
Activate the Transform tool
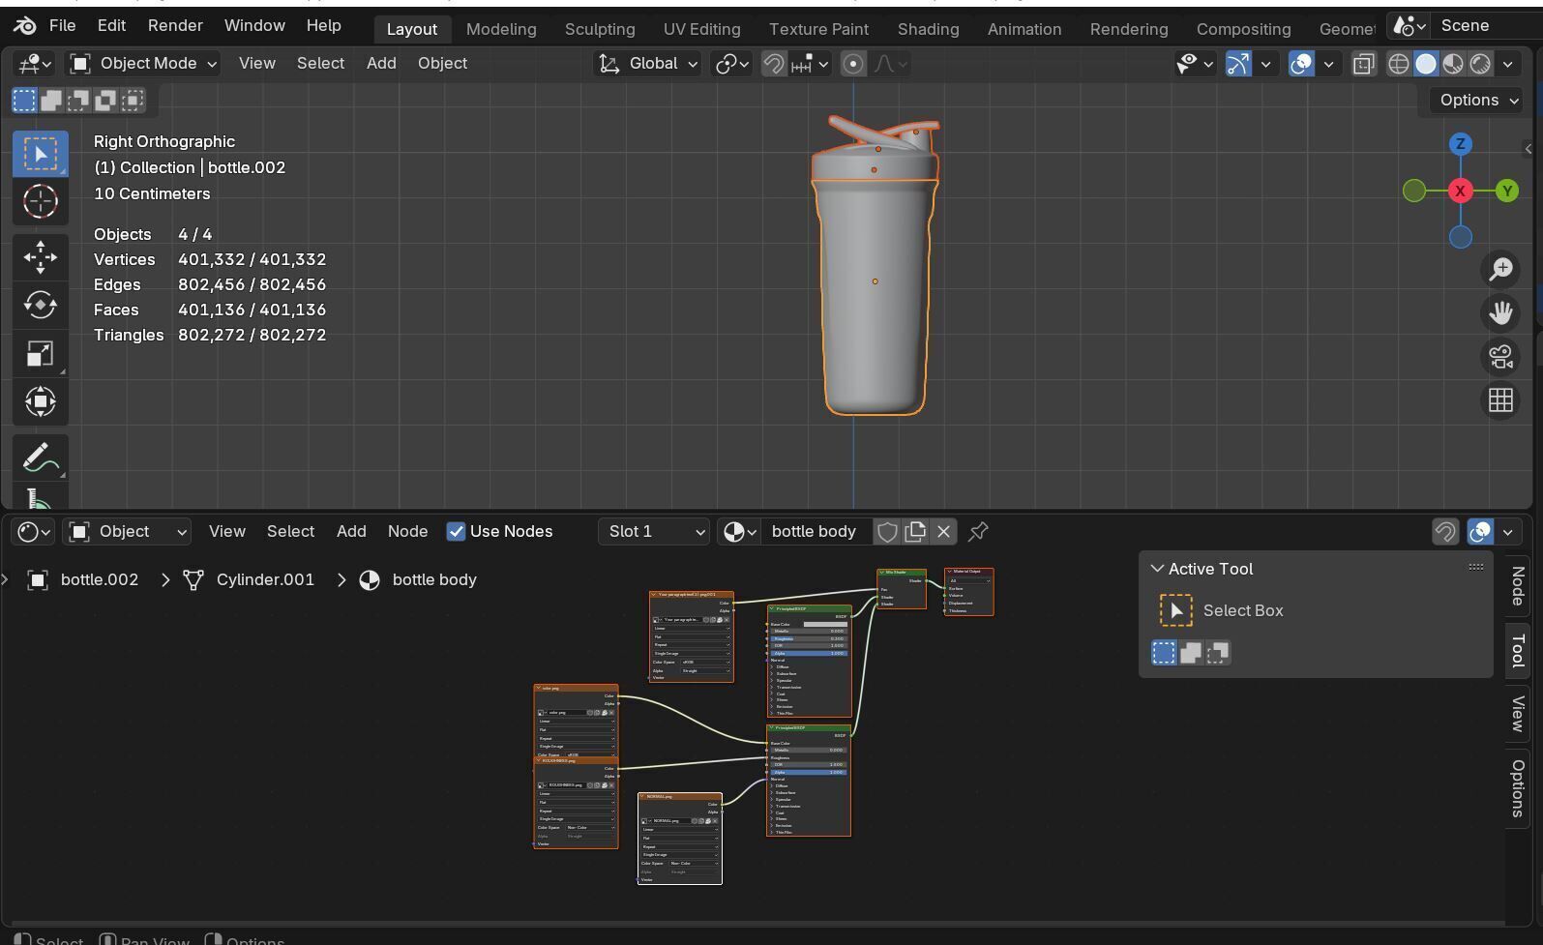click(x=41, y=401)
